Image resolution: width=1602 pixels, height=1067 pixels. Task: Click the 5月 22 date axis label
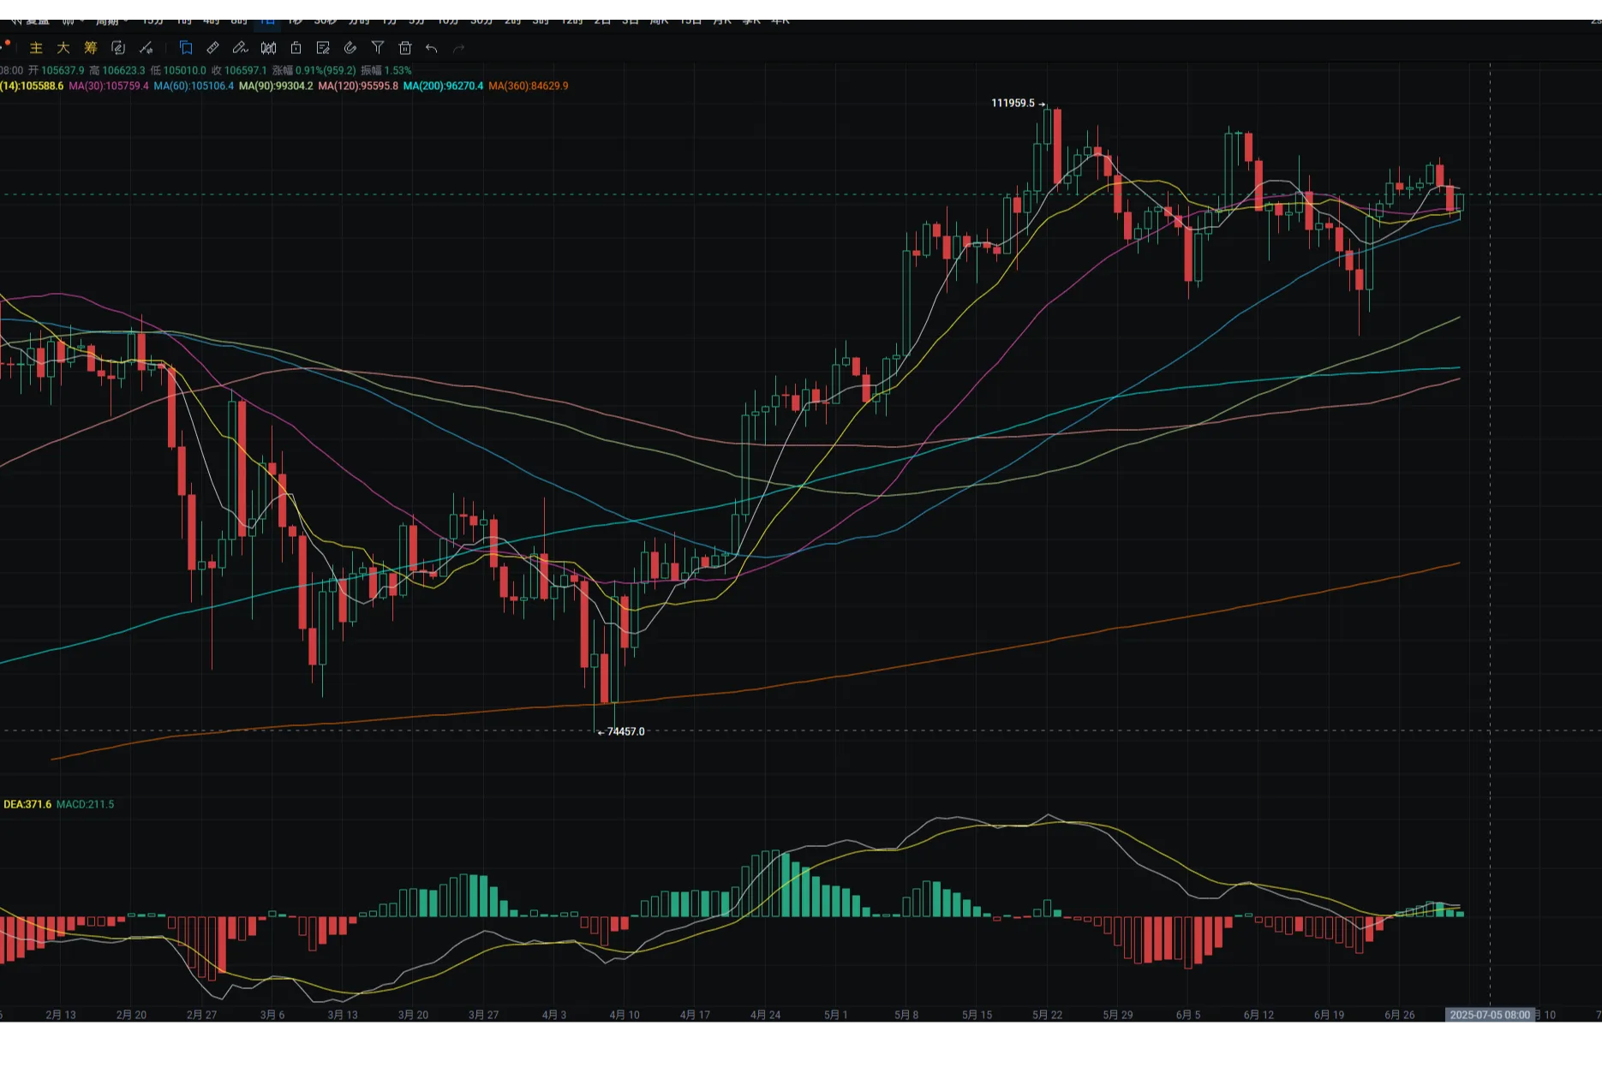[x=1047, y=1015]
